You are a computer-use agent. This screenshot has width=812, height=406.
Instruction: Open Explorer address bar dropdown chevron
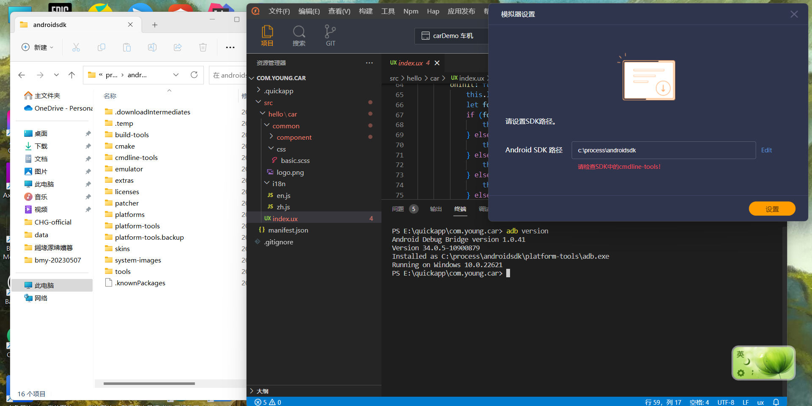click(x=176, y=75)
